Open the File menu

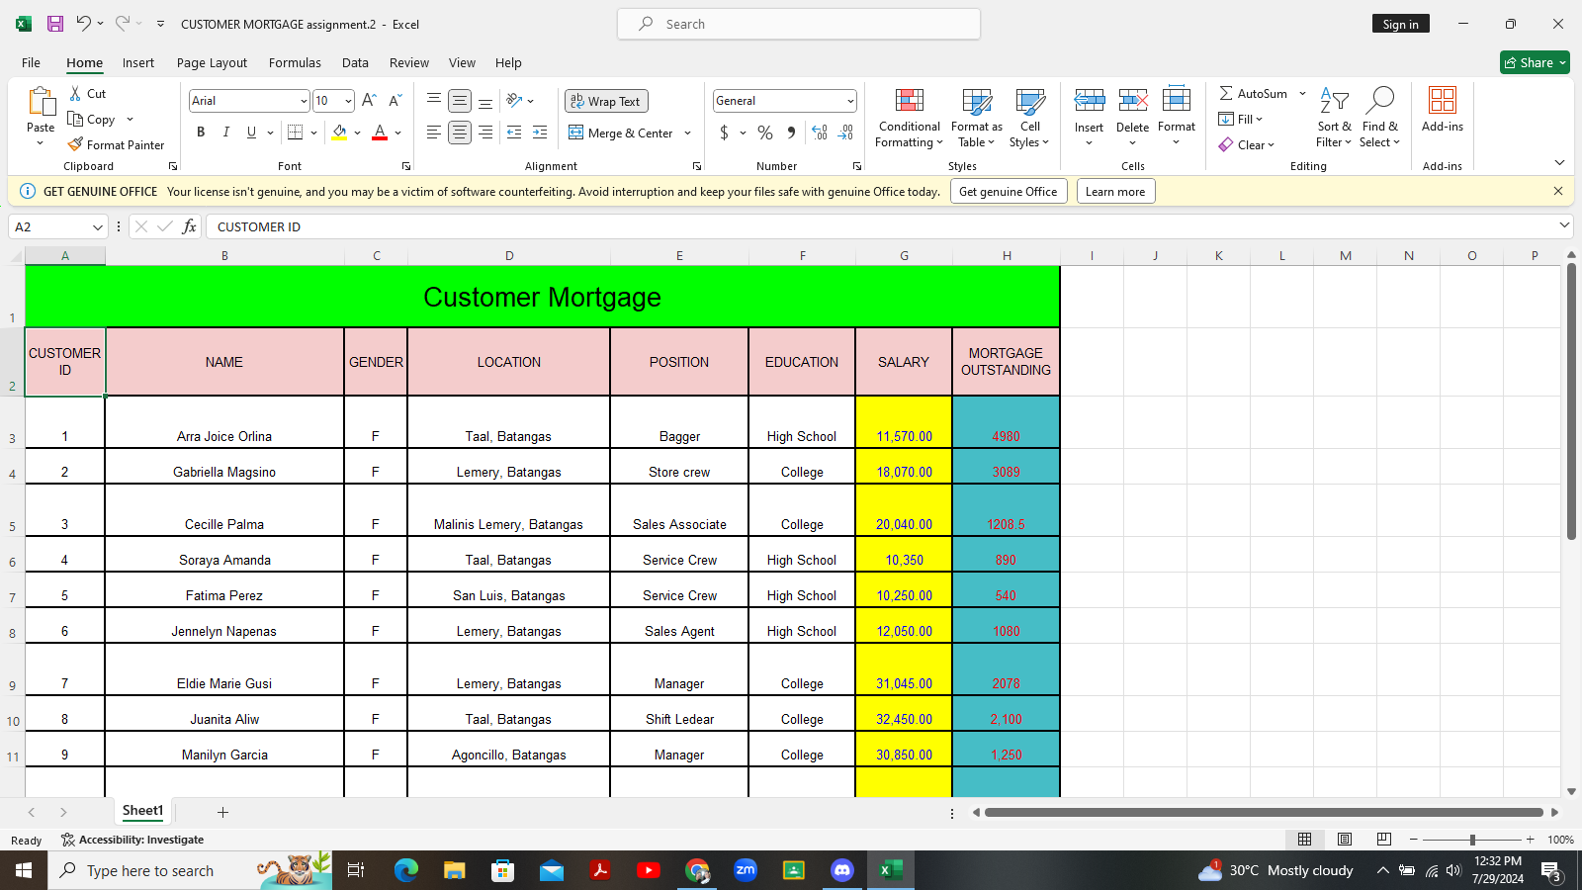(32, 62)
